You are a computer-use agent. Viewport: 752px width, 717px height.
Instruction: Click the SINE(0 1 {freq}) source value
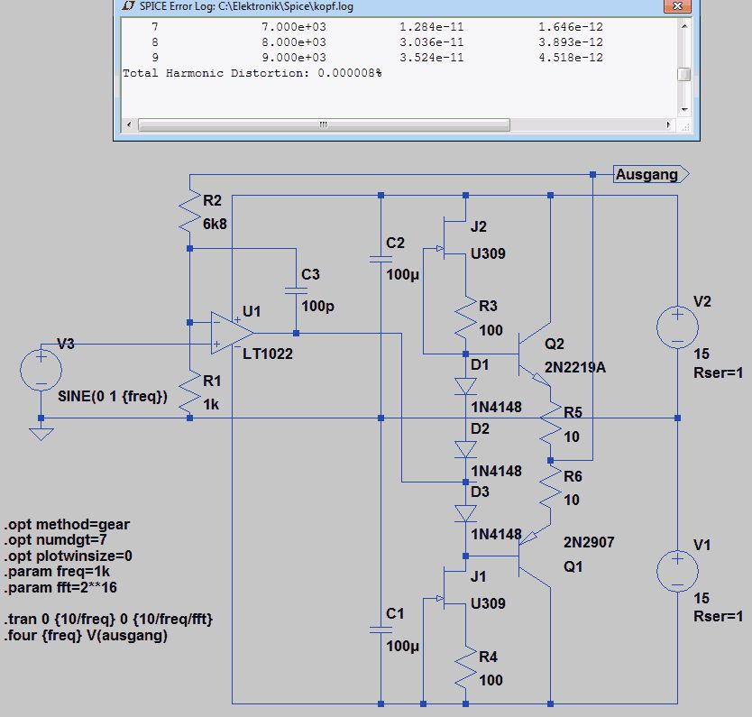coord(113,397)
